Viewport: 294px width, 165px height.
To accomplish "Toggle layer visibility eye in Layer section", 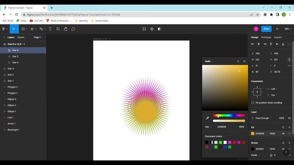I will (289, 118).
